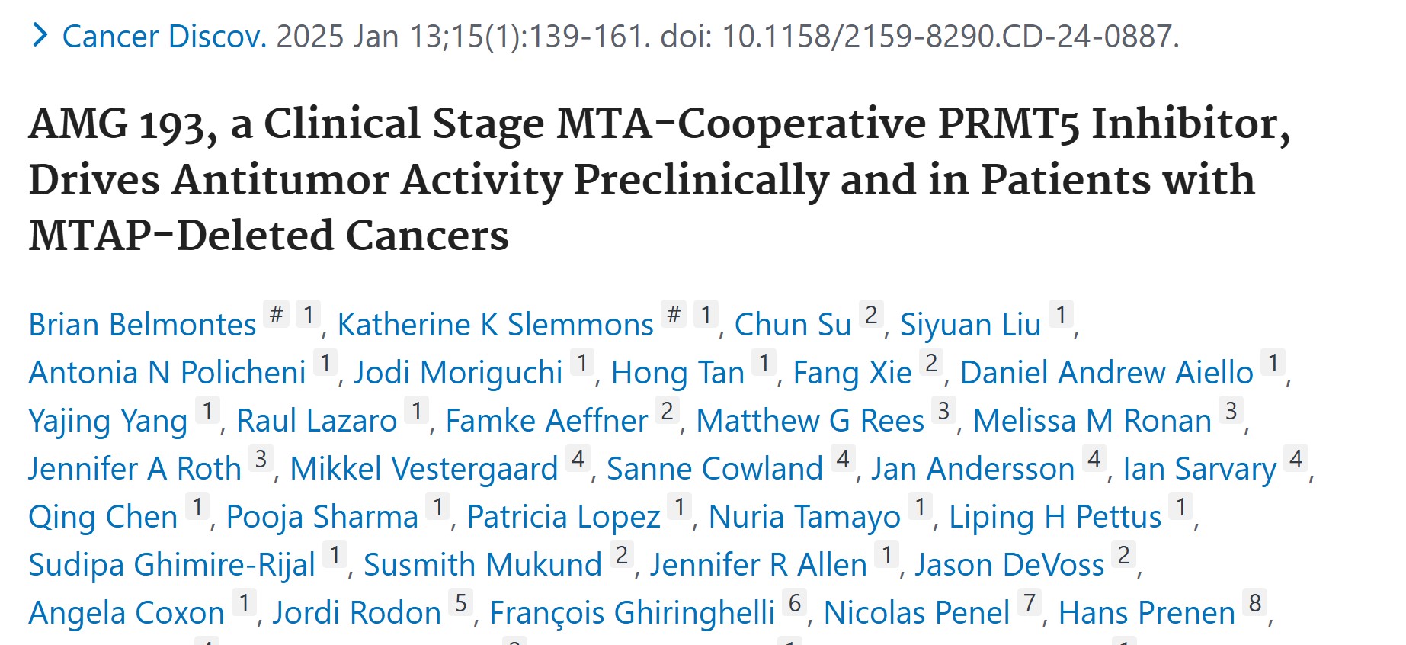Show affiliation 5 next to Jordi Rodon
The width and height of the screenshot is (1406, 645).
coord(461,603)
